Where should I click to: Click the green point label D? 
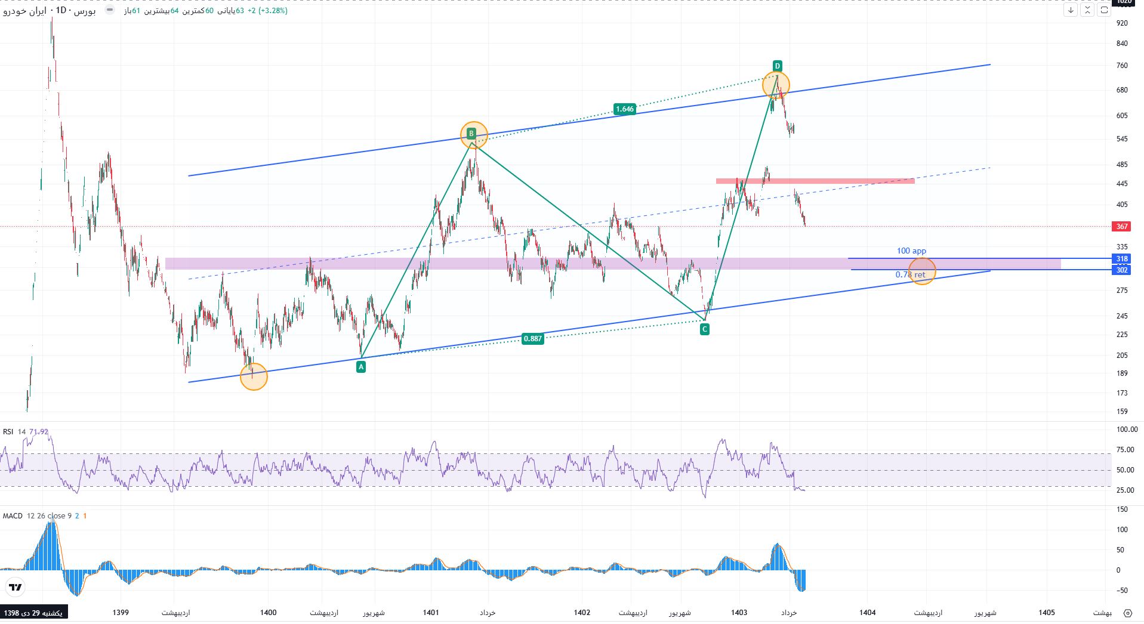(x=777, y=66)
